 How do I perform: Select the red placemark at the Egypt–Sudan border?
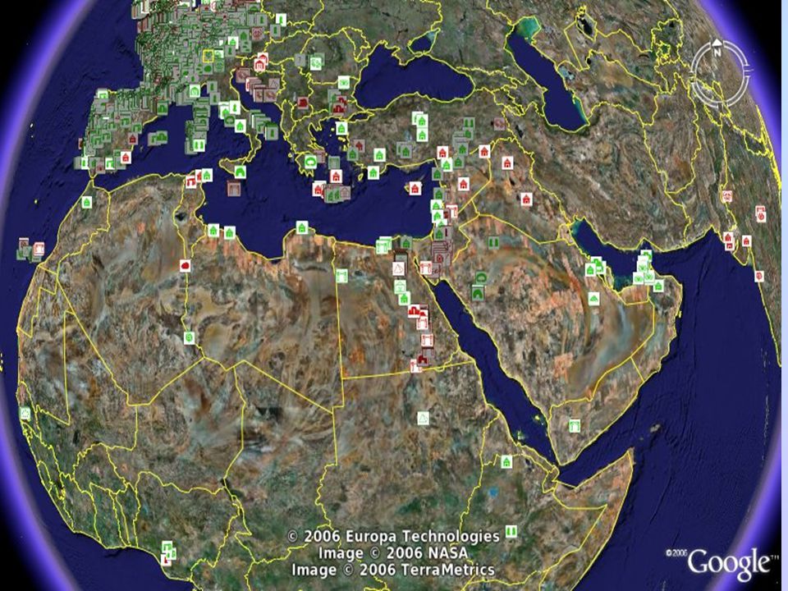[x=415, y=366]
